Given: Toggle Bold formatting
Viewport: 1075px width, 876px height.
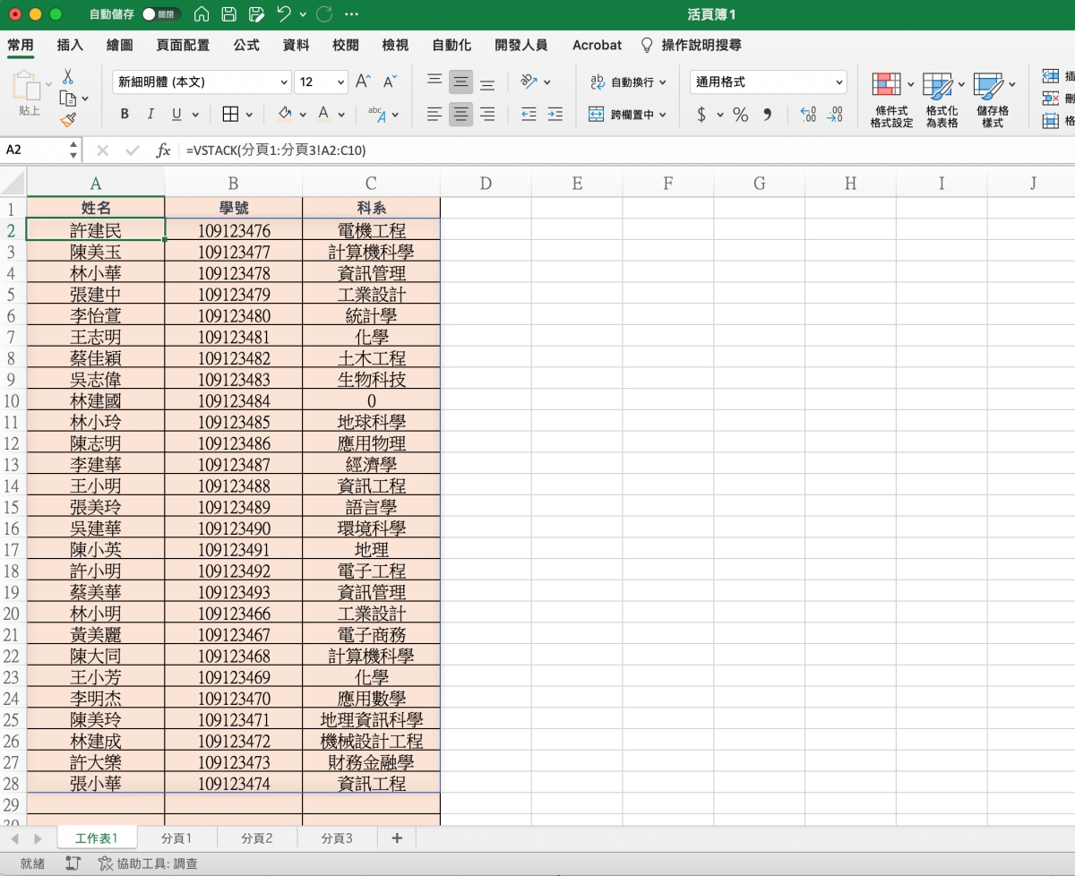Looking at the screenshot, I should click(x=125, y=114).
